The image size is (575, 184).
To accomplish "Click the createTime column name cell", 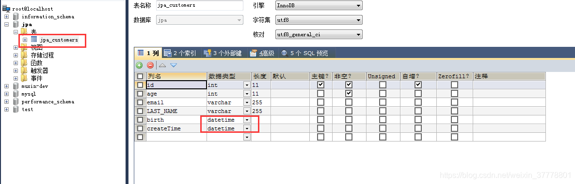I will (176, 128).
